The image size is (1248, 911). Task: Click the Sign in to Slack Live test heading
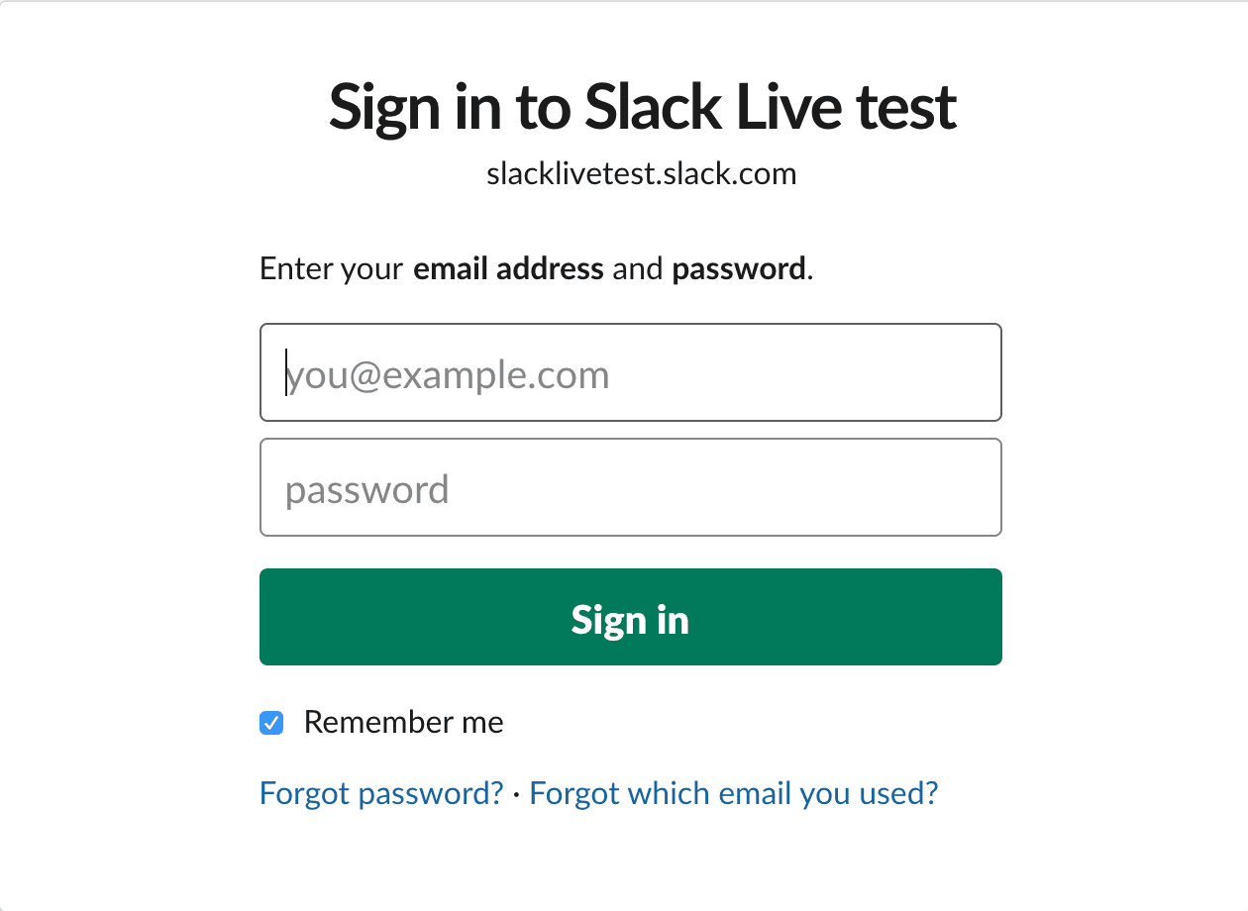point(642,107)
